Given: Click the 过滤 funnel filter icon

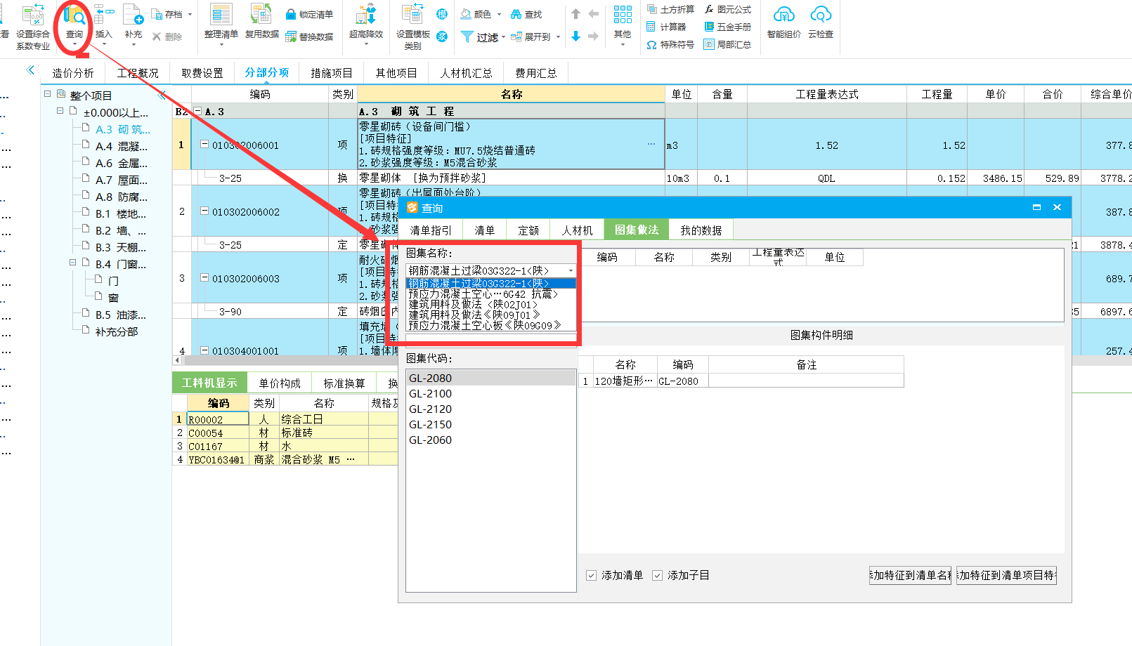Looking at the screenshot, I should [x=467, y=37].
